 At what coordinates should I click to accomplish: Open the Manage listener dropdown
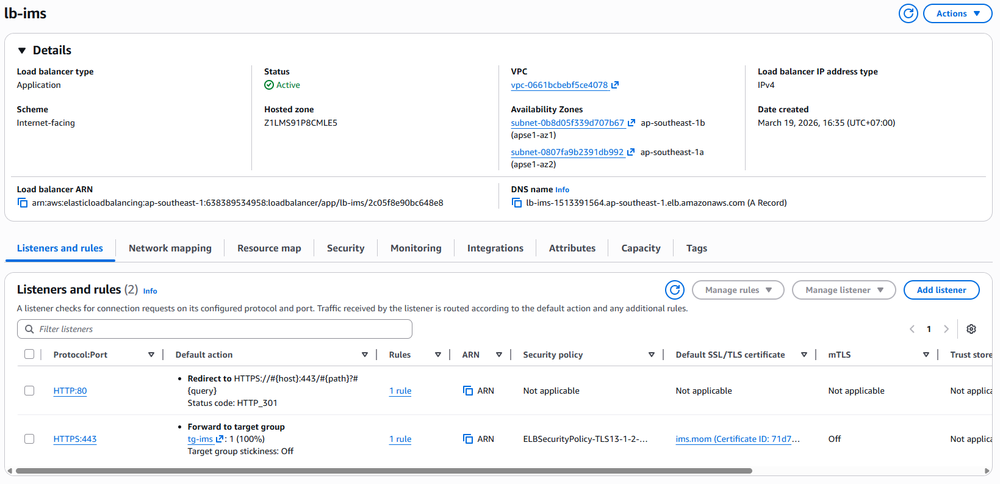pyautogui.click(x=844, y=290)
